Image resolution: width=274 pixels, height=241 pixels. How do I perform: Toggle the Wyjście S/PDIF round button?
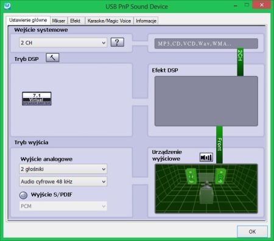[x=23, y=195]
